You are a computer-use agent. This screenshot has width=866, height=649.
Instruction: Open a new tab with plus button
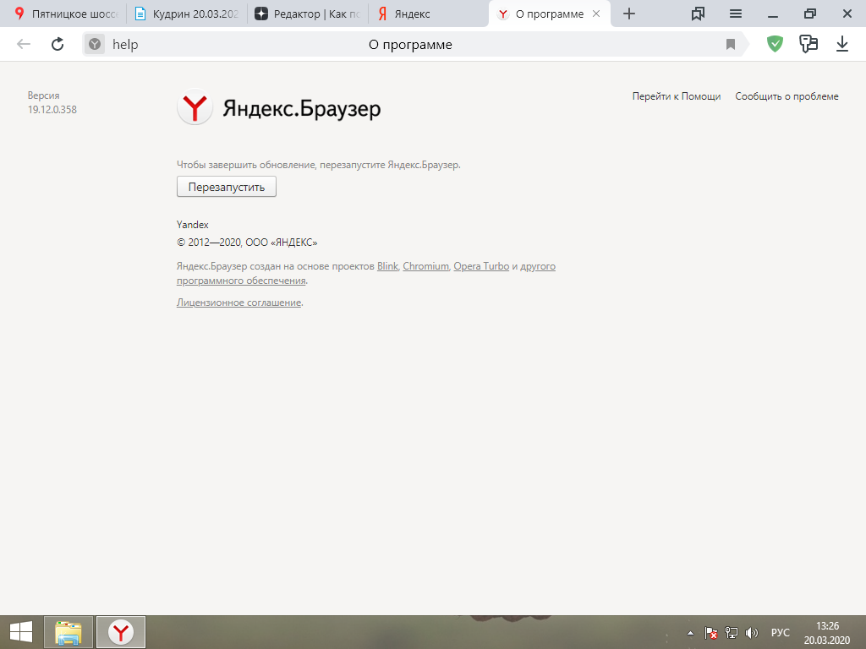coord(629,14)
